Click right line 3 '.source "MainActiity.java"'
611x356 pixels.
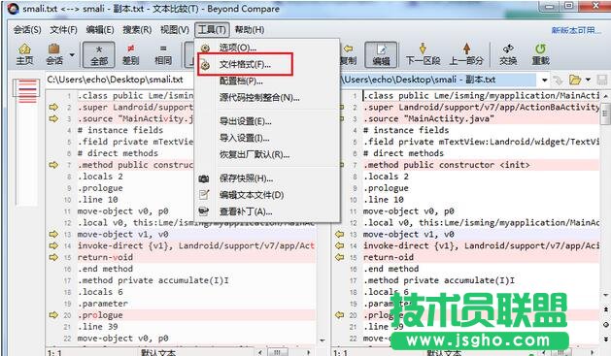click(x=428, y=118)
